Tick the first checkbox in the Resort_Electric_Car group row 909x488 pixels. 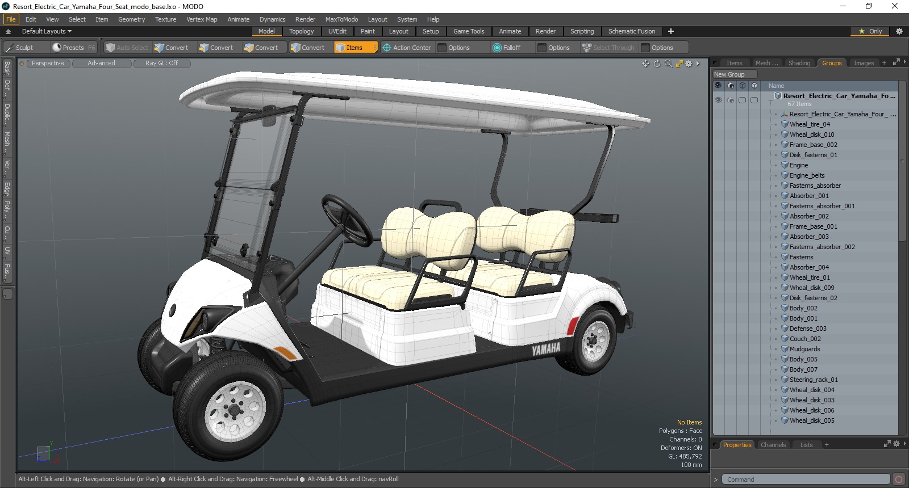[742, 100]
